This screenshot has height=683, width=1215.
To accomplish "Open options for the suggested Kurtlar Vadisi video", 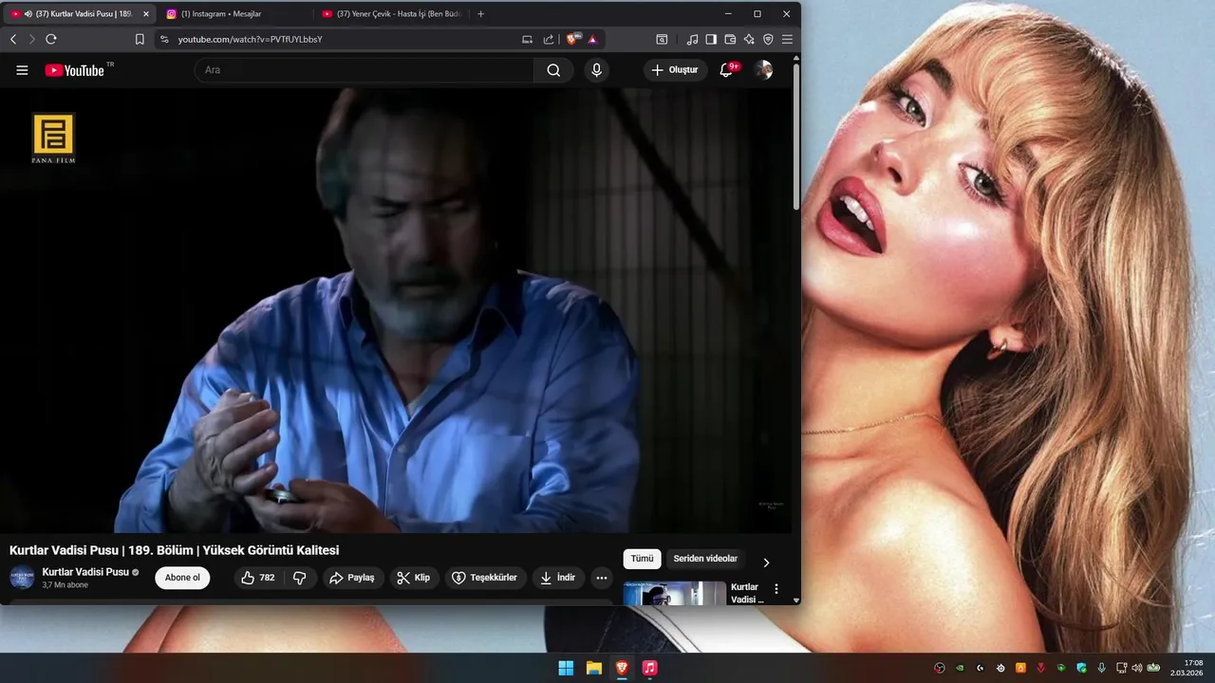I will (776, 589).
